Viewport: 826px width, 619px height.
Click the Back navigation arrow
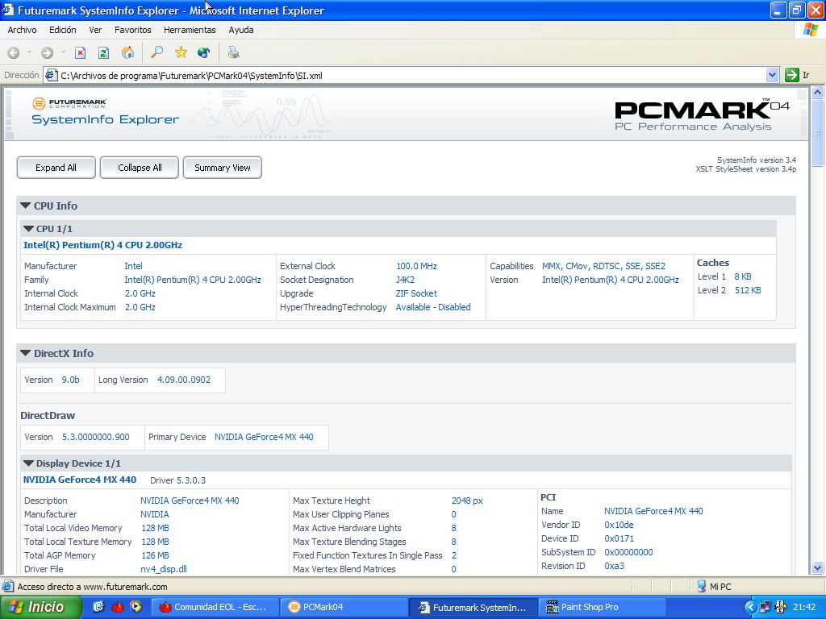tap(14, 52)
